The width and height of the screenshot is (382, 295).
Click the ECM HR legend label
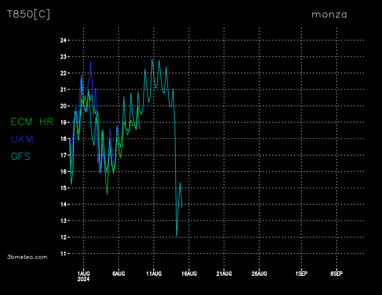[x=32, y=122]
